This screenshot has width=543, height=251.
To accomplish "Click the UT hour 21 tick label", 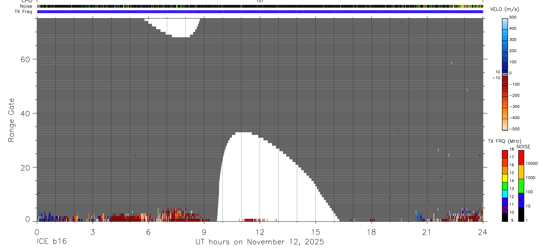I will click(x=427, y=232).
